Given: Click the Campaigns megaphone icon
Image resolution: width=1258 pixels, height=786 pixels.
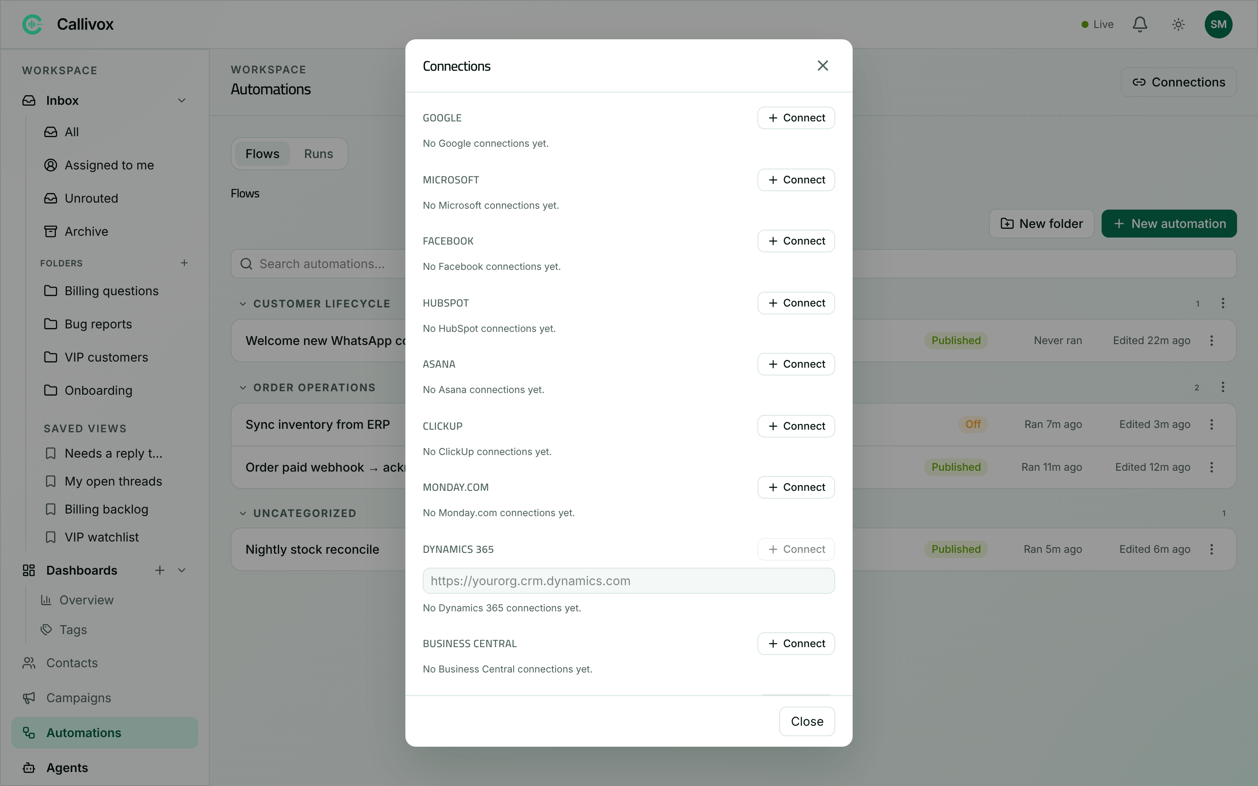Looking at the screenshot, I should click(29, 698).
